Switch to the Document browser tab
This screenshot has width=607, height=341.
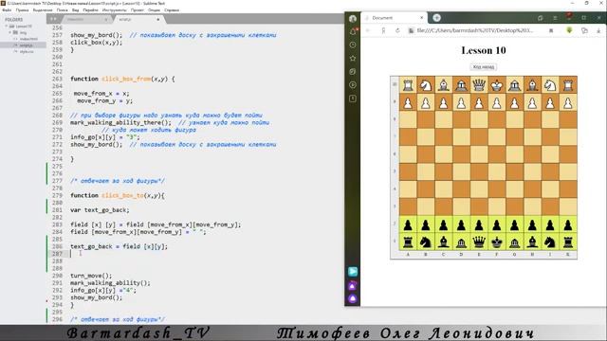(x=395, y=18)
